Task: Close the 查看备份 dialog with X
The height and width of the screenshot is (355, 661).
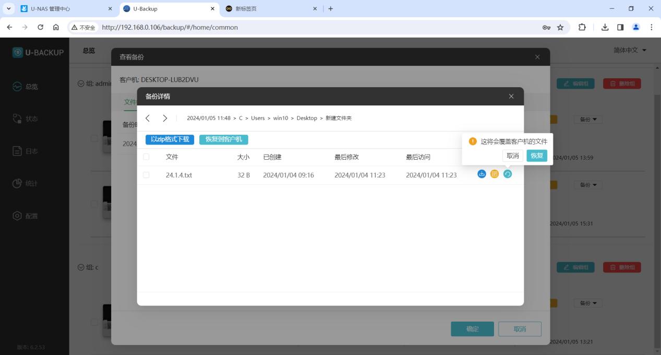Action: [537, 57]
